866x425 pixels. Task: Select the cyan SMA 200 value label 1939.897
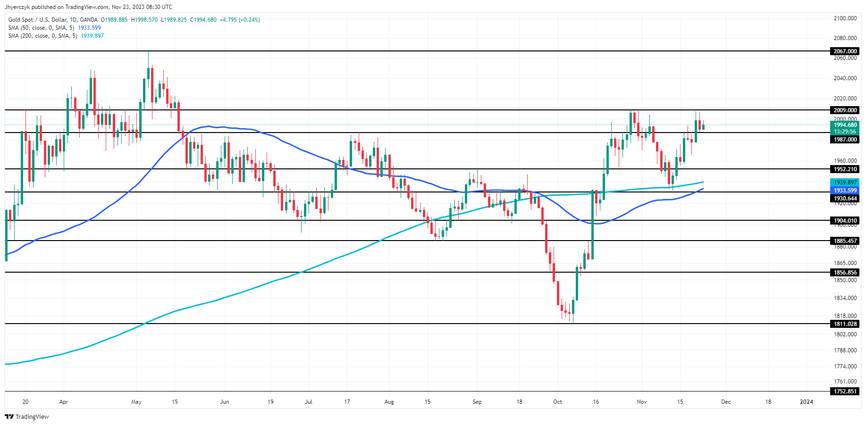pyautogui.click(x=845, y=183)
